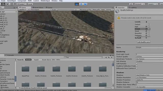The height and width of the screenshot is (91, 163).
Task: Adjust the Game view Scale slider
Action: pyautogui.click(x=65, y=10)
